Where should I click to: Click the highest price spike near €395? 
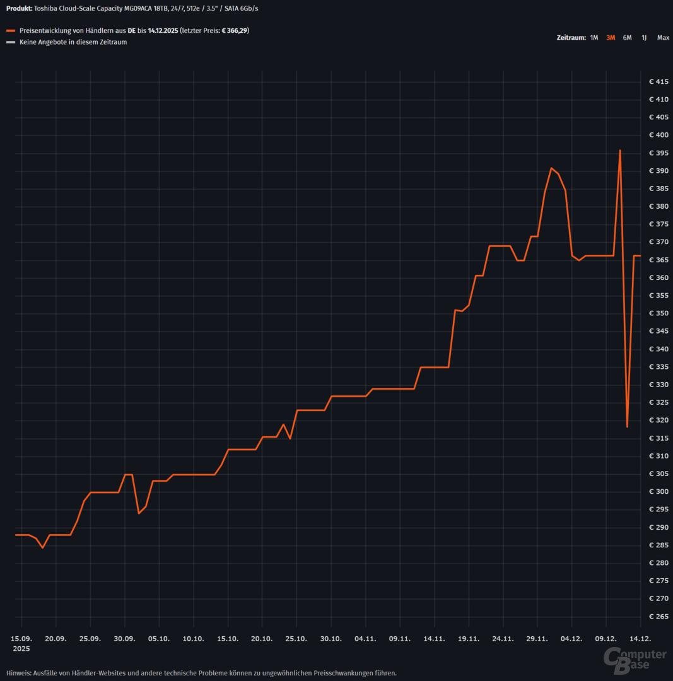coord(620,151)
